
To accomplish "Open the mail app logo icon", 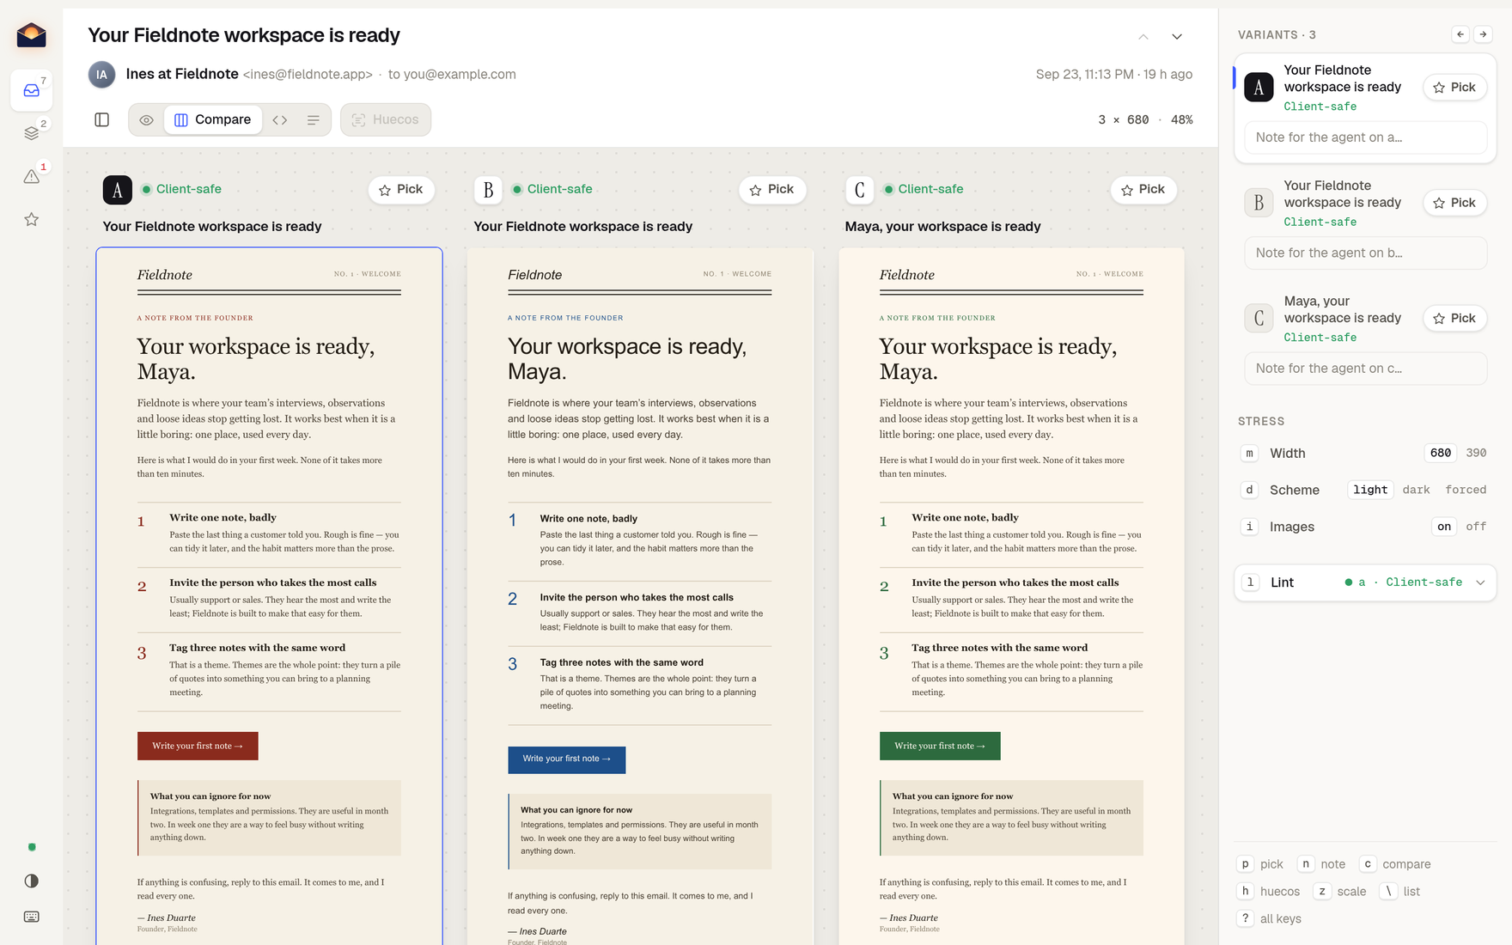I will click(x=31, y=35).
